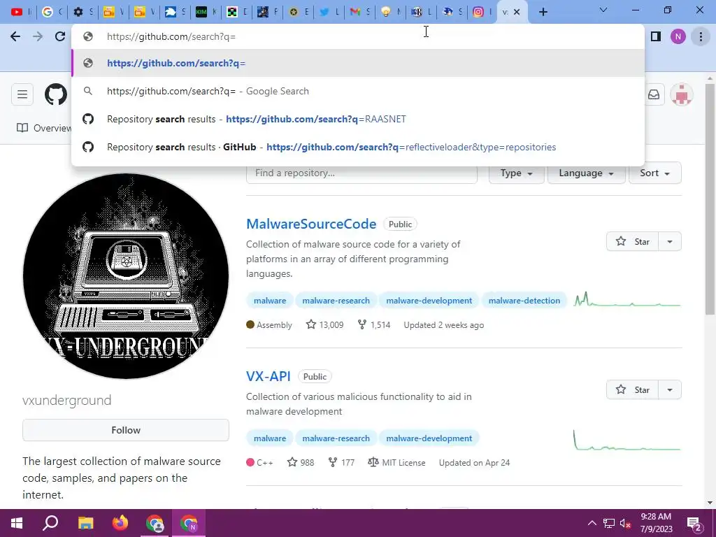Switch to the Gmail browser tab
This screenshot has height=537, width=716.
click(359, 12)
